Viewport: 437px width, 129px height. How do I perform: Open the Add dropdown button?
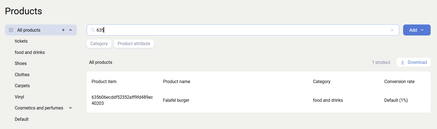(417, 30)
